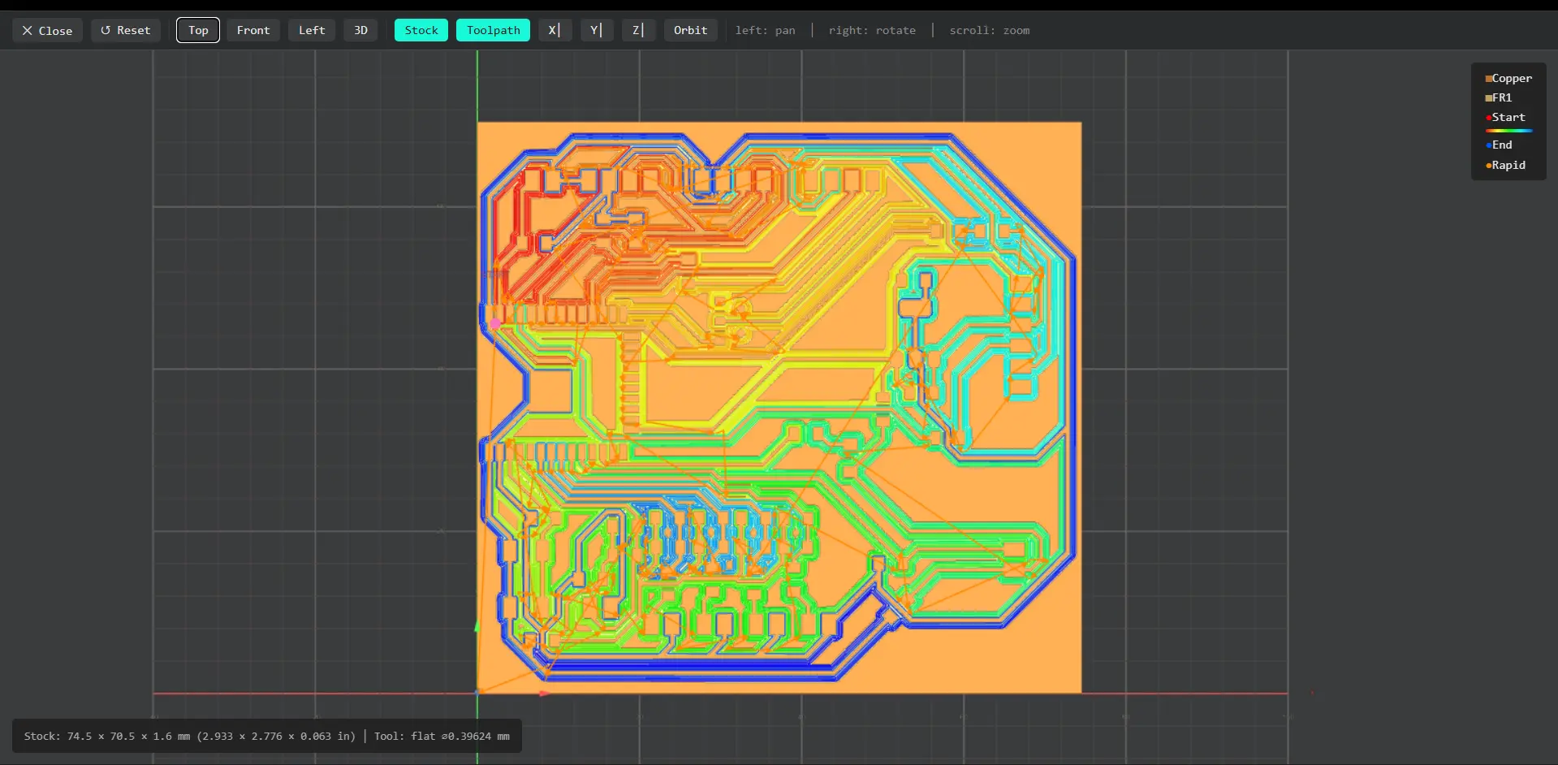The width and height of the screenshot is (1558, 765).
Task: Toggle the Z axis clipping button
Action: pyautogui.click(x=638, y=31)
